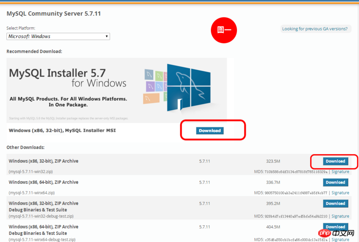Viewport: 359px width, 242px height.
Task: Click file size '395.2M'
Action: 273,203
